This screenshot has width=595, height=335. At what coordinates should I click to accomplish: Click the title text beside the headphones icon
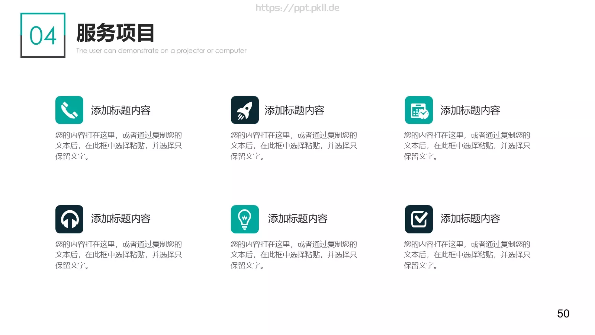[121, 218]
